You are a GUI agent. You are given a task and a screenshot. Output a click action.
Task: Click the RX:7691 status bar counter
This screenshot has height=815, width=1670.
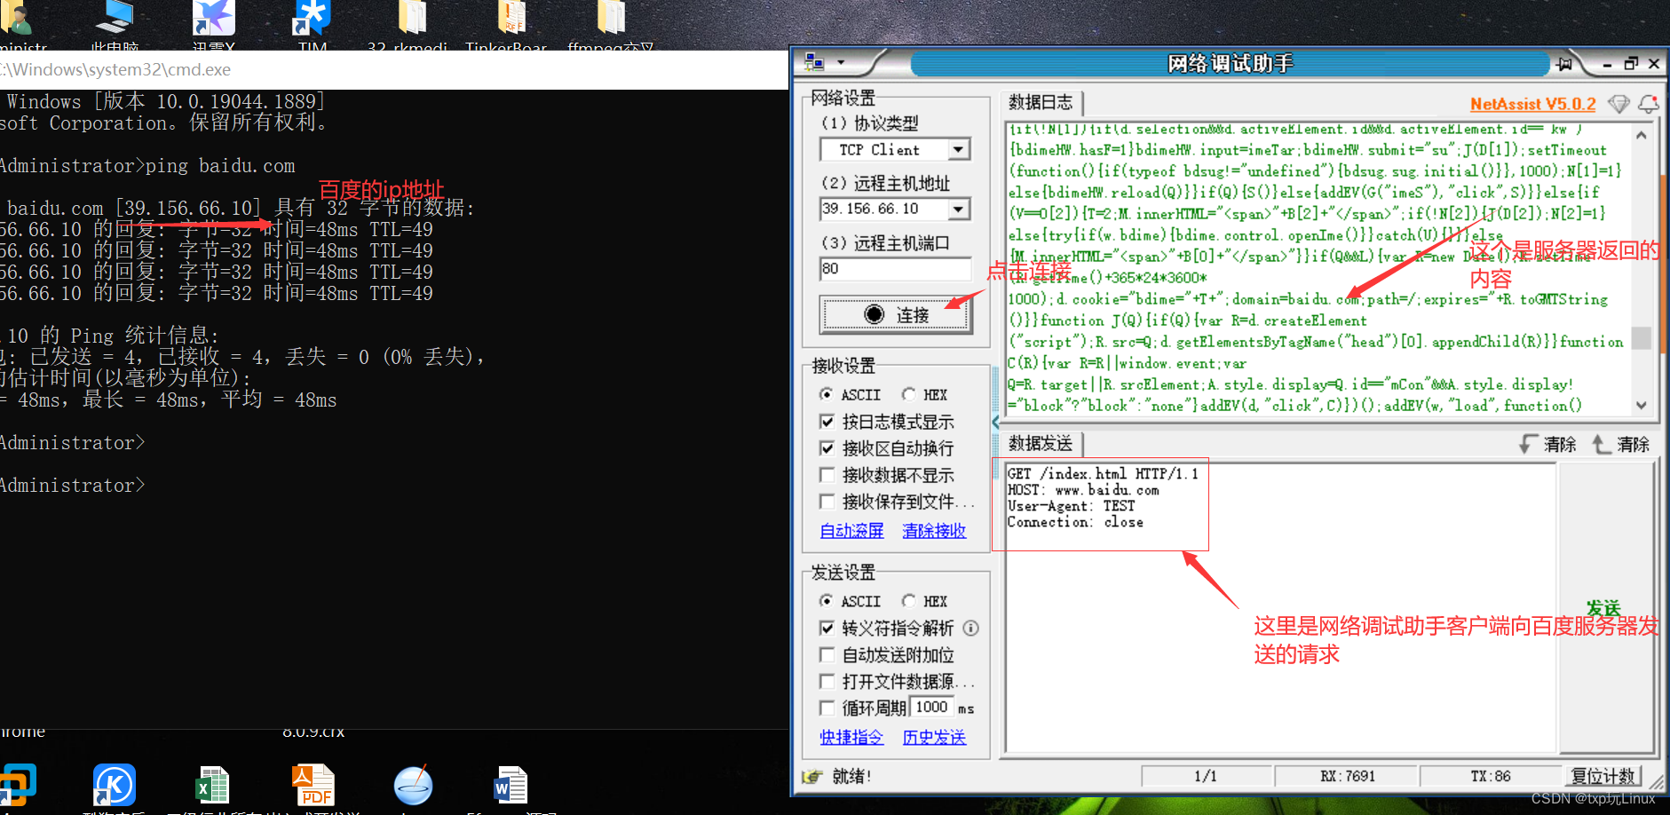click(1347, 776)
